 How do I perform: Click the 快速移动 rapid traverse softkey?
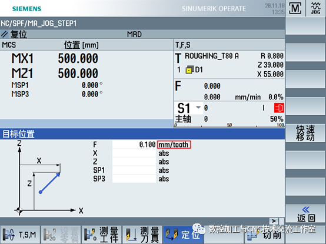click(x=305, y=133)
